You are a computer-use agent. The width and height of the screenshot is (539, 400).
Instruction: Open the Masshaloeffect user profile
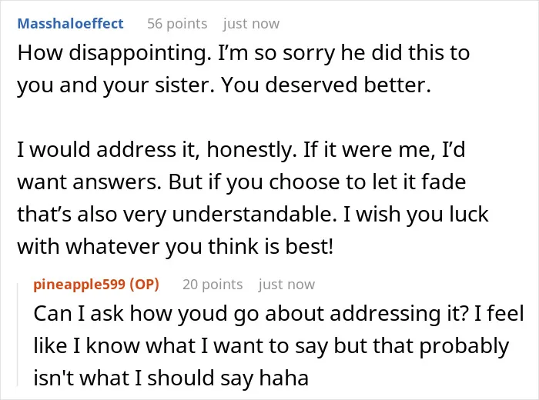point(71,24)
